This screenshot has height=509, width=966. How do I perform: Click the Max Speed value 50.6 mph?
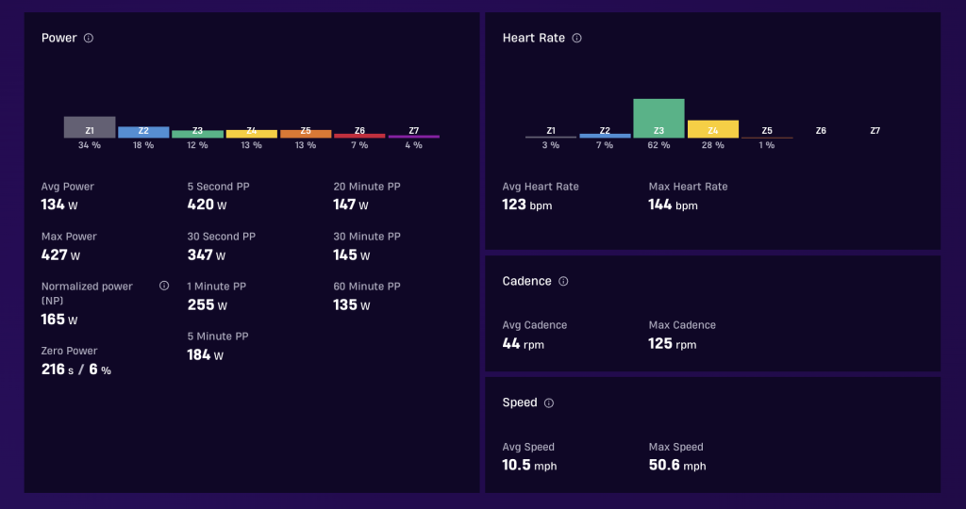677,466
